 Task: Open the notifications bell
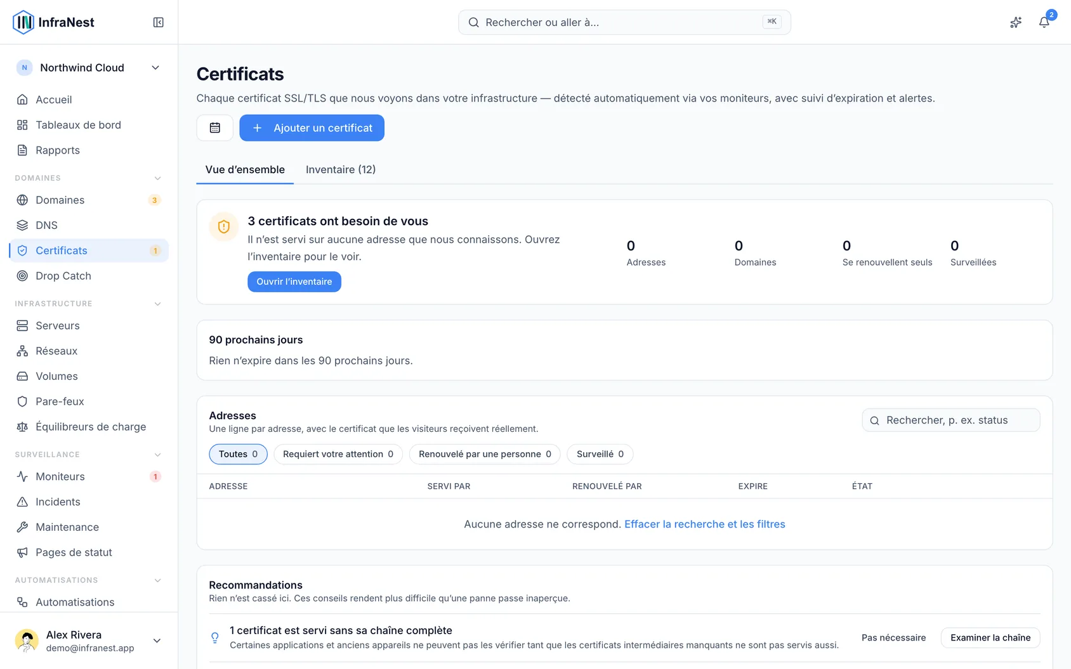[1044, 22]
